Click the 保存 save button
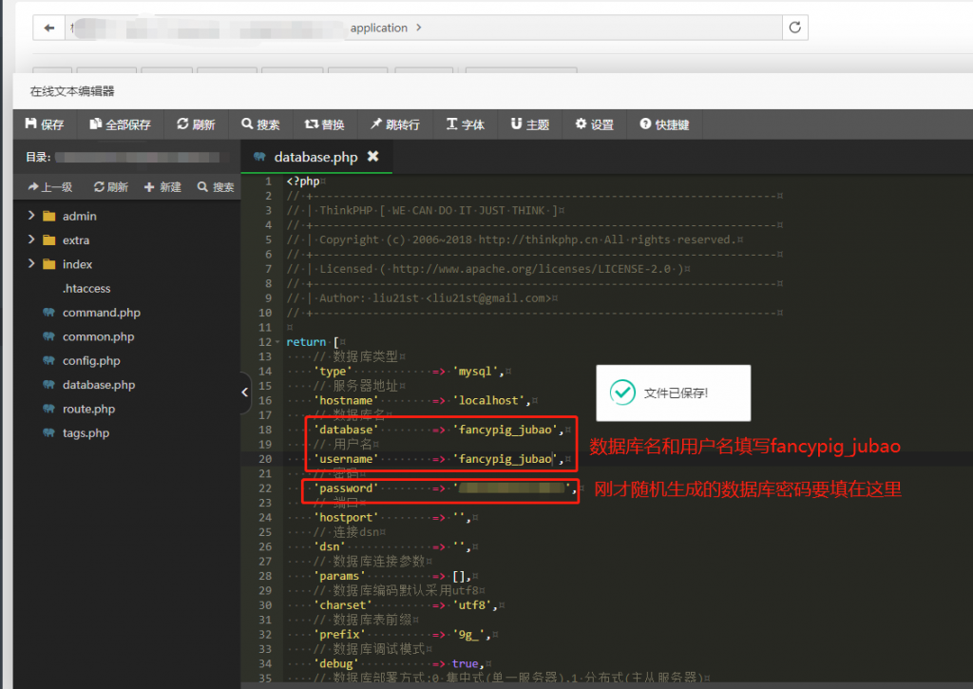The height and width of the screenshot is (689, 973). 45,124
